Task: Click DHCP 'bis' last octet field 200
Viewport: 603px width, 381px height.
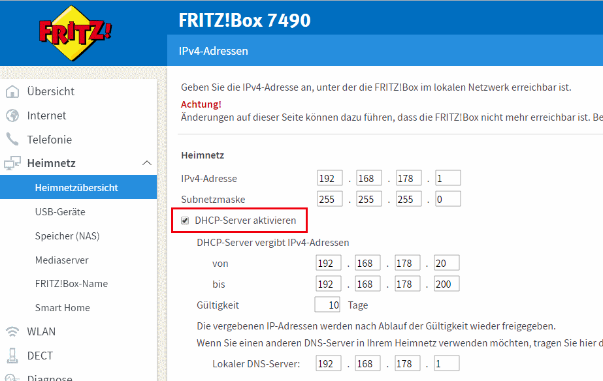Action: (447, 284)
